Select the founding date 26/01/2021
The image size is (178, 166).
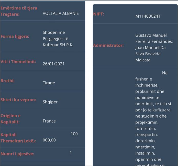coord(53,64)
